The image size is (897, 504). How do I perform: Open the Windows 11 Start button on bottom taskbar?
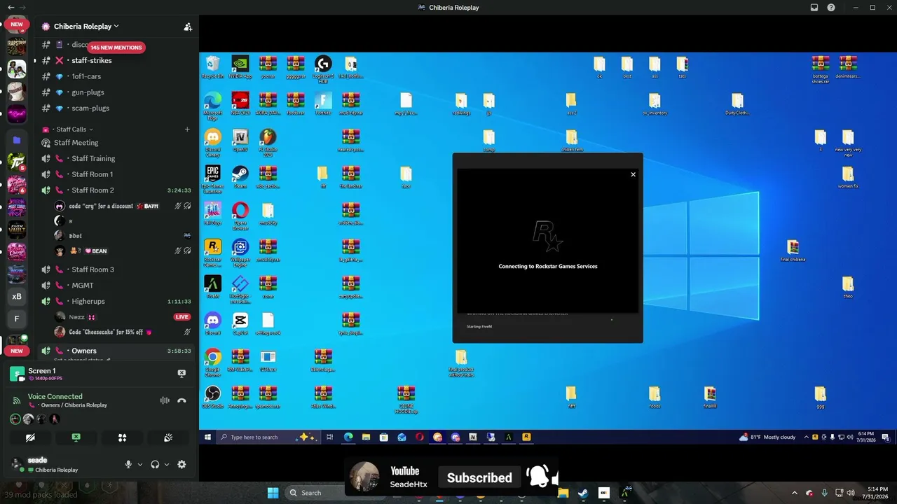[x=273, y=493]
